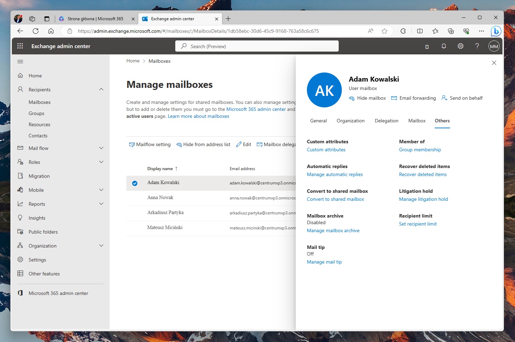The width and height of the screenshot is (515, 342).
Task: Click the Search (Preview) box
Action: pyautogui.click(x=257, y=46)
